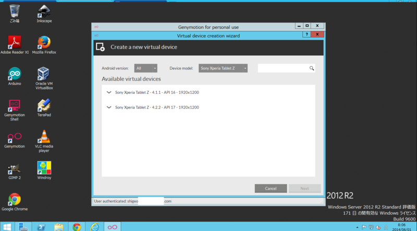The height and width of the screenshot is (231, 417).
Task: Switch to Chrome in the taskbar
Action: click(x=77, y=227)
